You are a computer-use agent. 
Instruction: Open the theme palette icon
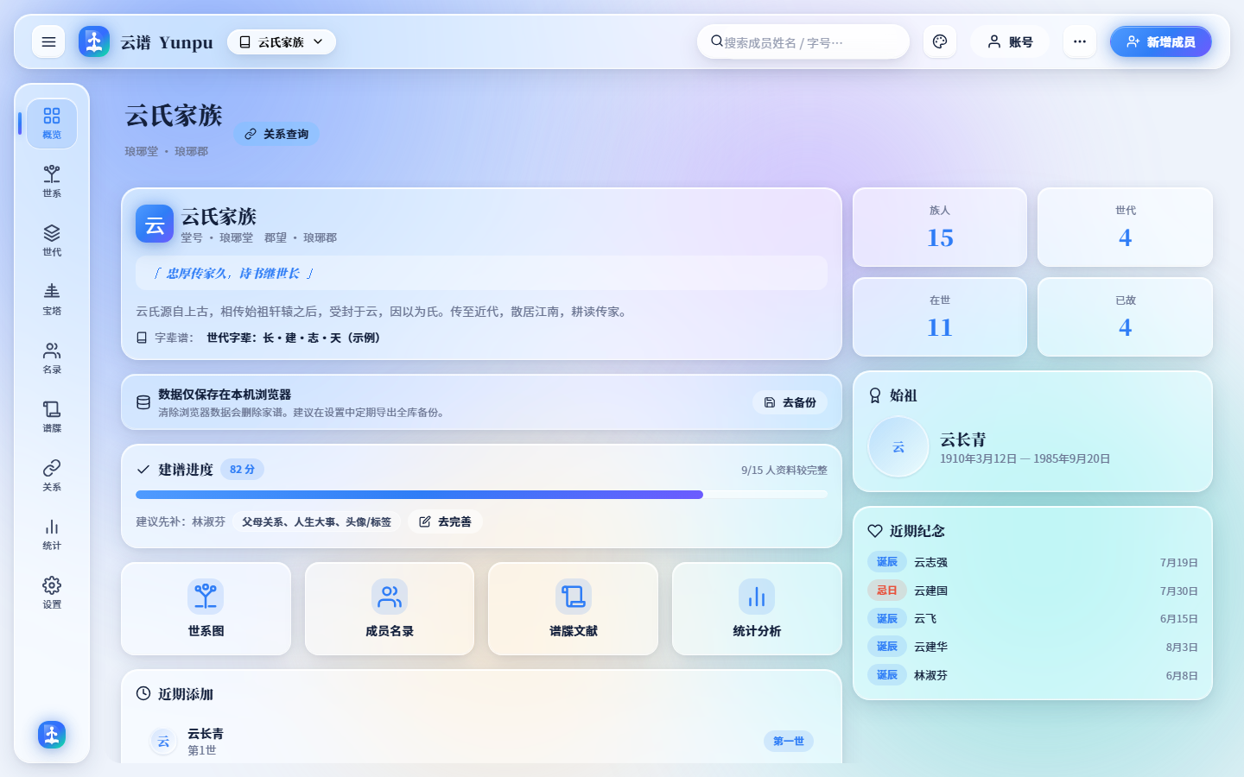click(x=940, y=41)
